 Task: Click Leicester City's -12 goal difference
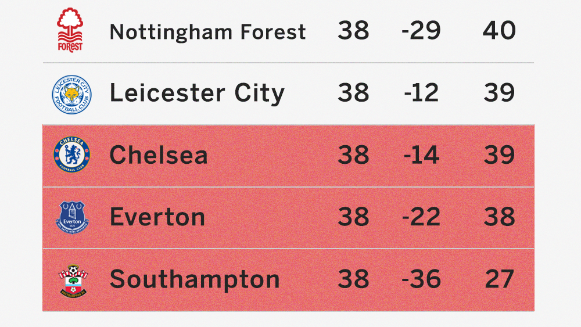(x=421, y=92)
